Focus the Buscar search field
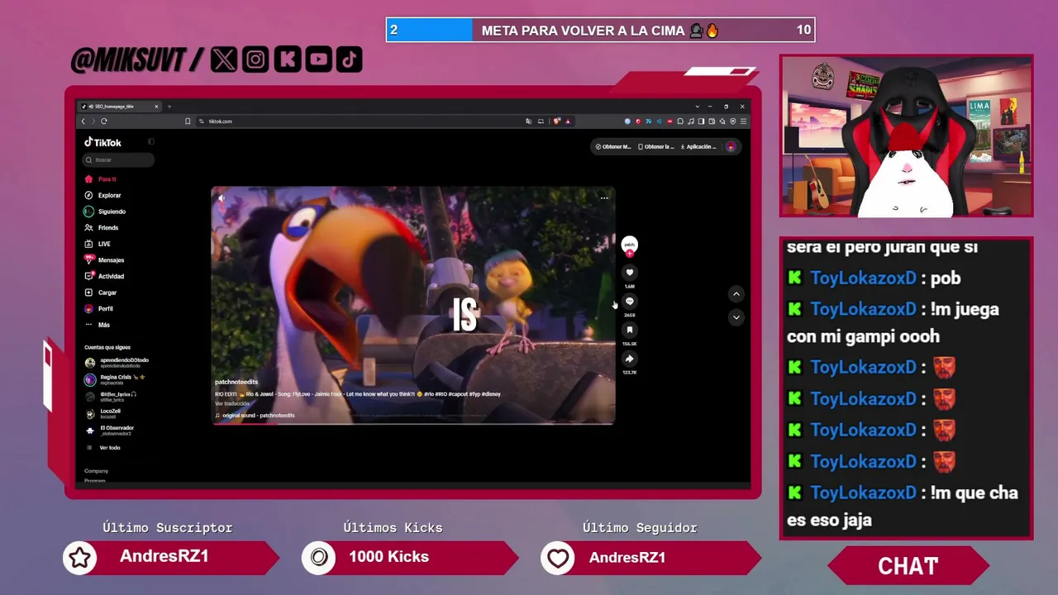 pyautogui.click(x=118, y=159)
